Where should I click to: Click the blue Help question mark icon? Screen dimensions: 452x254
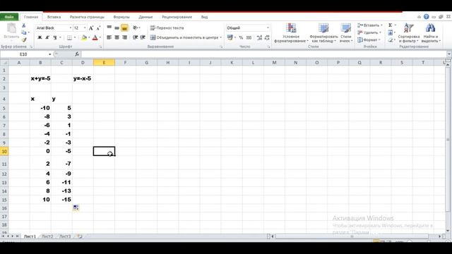coord(427,17)
